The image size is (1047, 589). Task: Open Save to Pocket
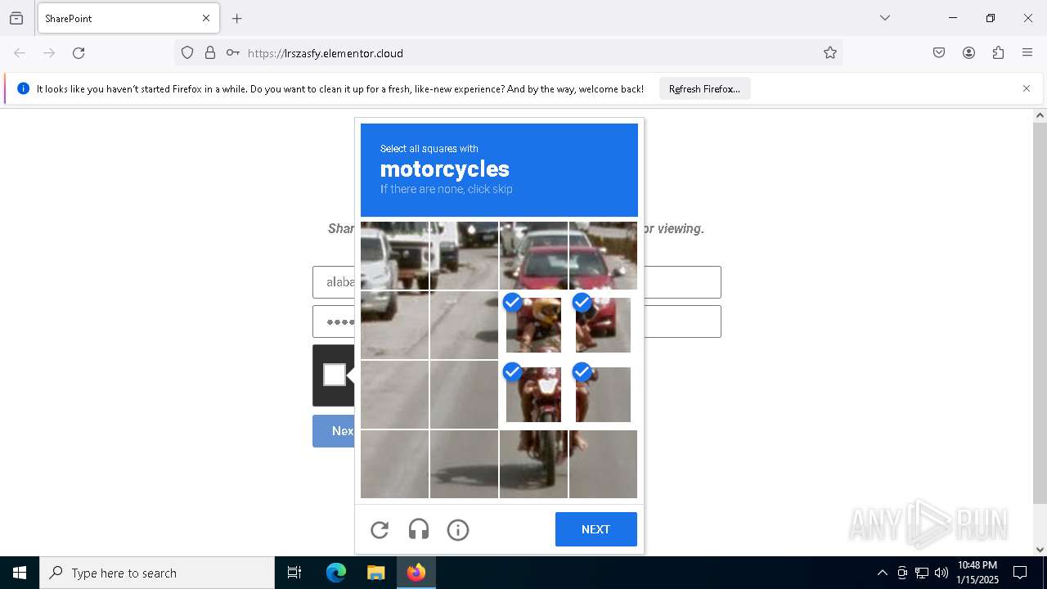point(939,53)
